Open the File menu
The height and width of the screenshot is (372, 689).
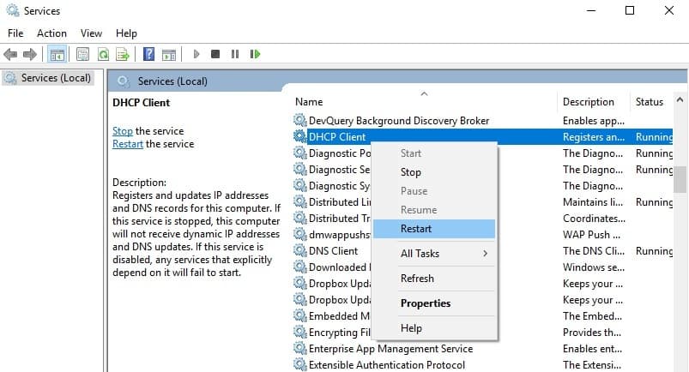(x=15, y=33)
